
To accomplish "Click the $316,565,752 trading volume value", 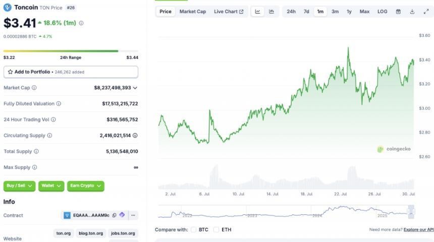I will point(122,119).
